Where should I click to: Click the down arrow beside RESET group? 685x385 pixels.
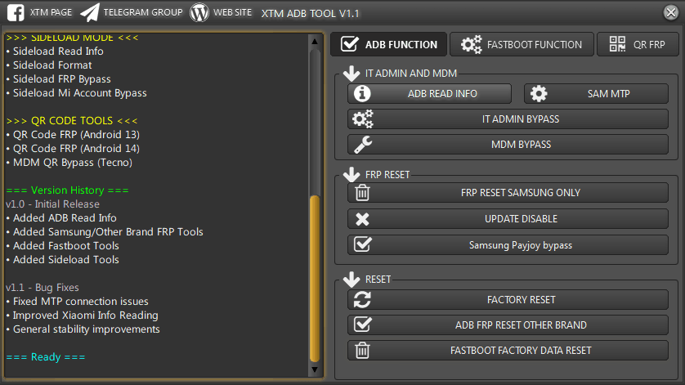351,280
